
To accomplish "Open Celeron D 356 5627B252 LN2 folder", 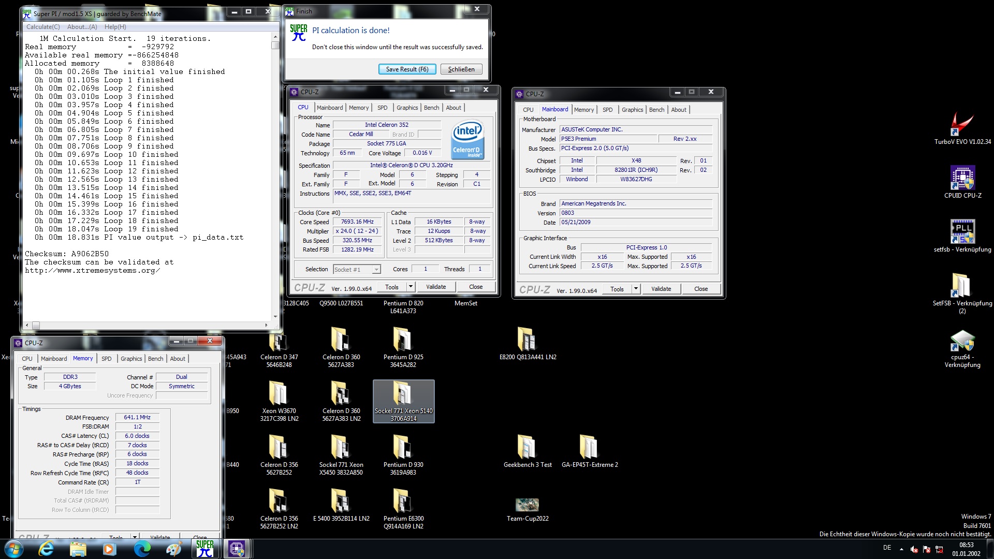I will click(x=279, y=509).
